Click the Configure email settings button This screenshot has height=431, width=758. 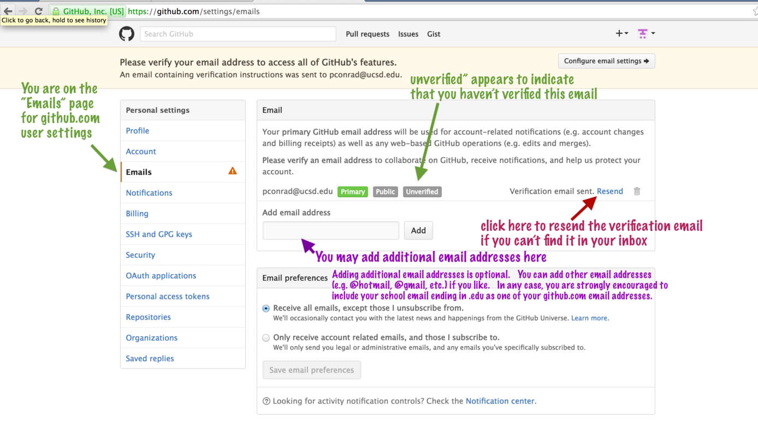606,61
